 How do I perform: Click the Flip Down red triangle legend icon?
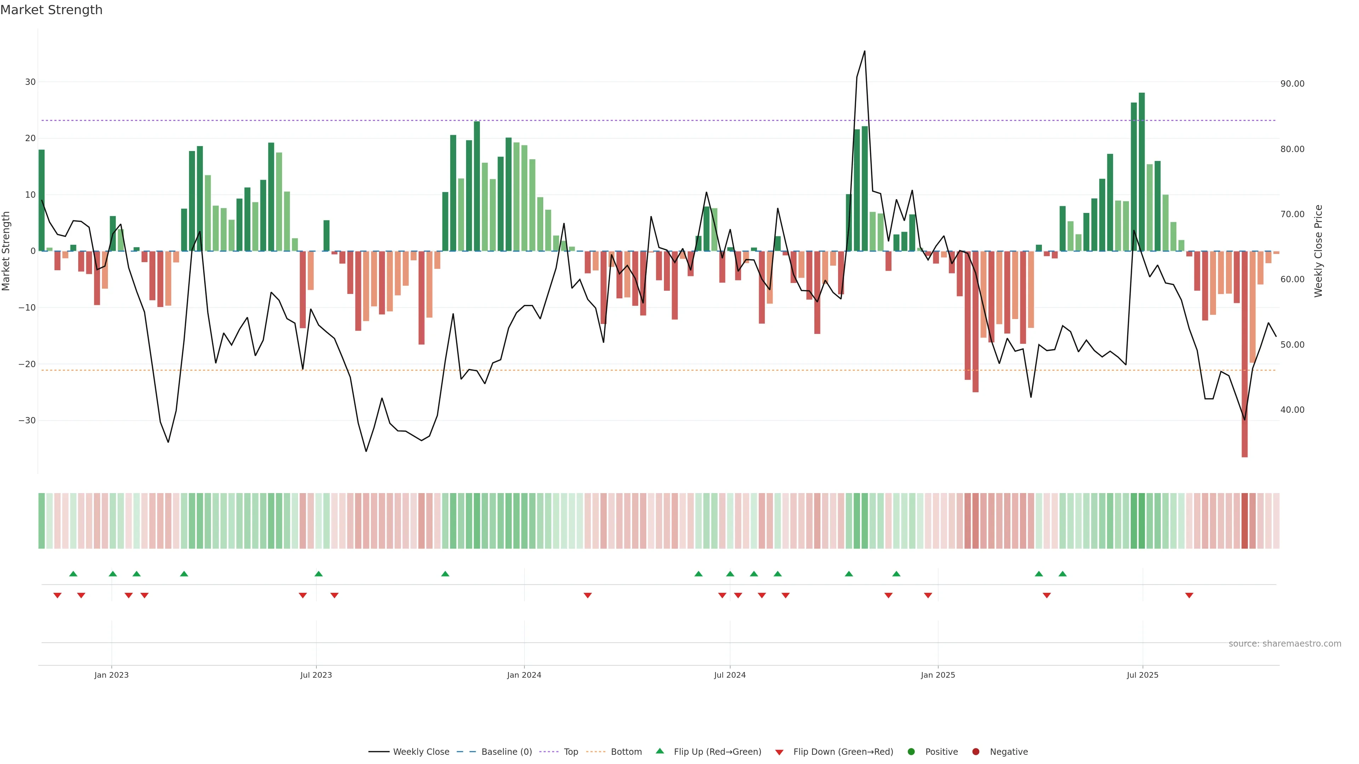click(x=779, y=752)
